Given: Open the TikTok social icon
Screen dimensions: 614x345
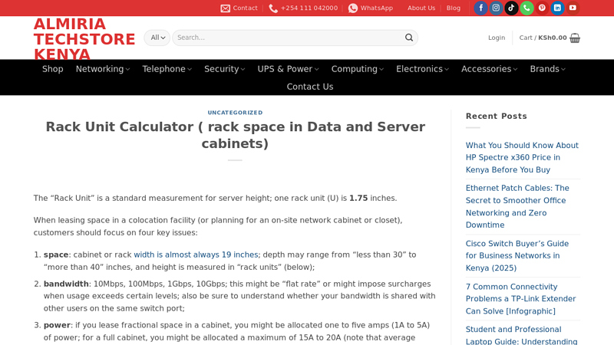Looking at the screenshot, I should [511, 8].
